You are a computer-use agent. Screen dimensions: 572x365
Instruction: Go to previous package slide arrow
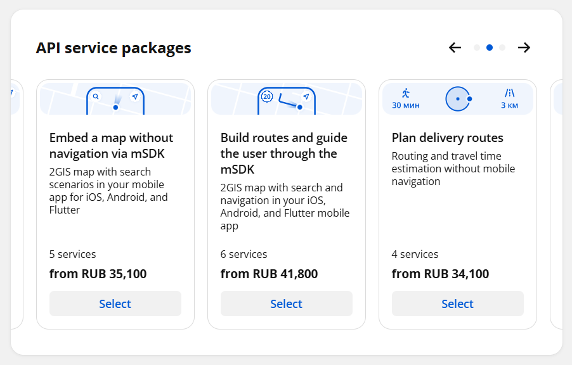(455, 48)
